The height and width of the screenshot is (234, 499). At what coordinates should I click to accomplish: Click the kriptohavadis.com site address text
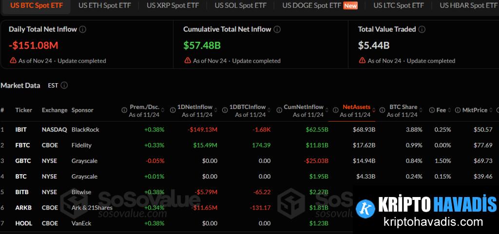pyautogui.click(x=433, y=221)
